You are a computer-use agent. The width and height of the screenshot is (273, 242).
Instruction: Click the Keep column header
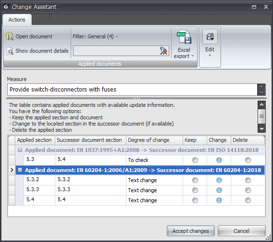(x=195, y=140)
